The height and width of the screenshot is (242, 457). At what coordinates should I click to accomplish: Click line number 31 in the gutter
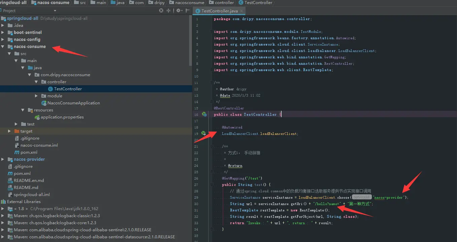(x=196, y=210)
